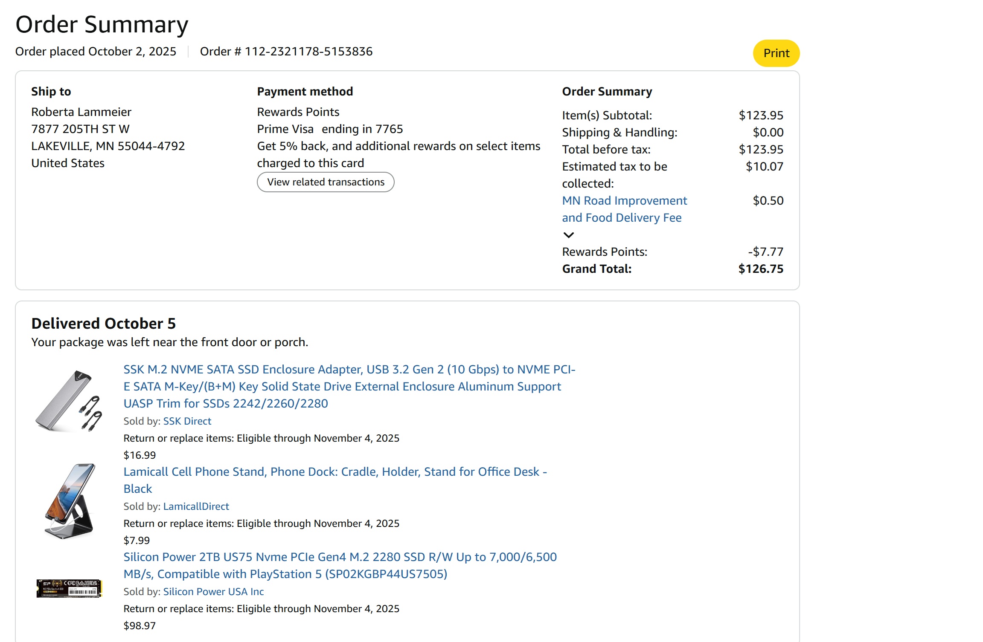Image resolution: width=983 pixels, height=642 pixels.
Task: Click the Prime Visa ending in 7765 text
Action: point(329,129)
